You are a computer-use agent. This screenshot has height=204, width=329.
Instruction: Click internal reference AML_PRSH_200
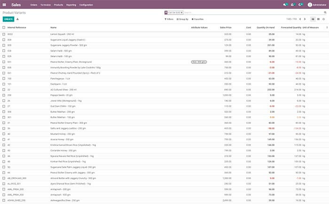16,189
